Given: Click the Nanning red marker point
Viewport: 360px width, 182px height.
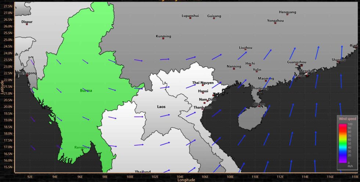Looking at the screenshot, I should [234, 69].
